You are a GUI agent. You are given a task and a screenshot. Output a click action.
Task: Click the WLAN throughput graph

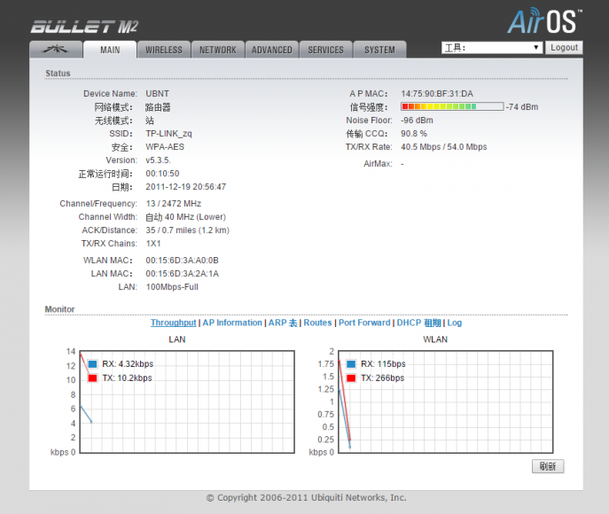(446, 401)
